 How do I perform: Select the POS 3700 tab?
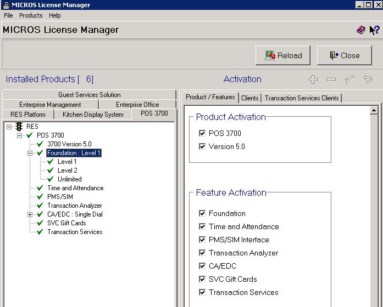[154, 113]
